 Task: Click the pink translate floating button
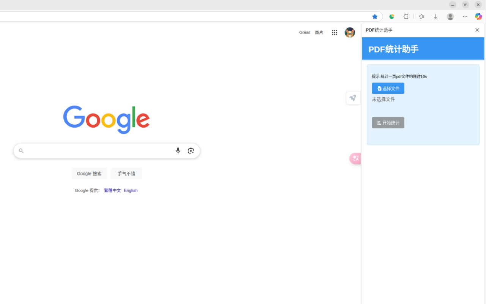[355, 158]
